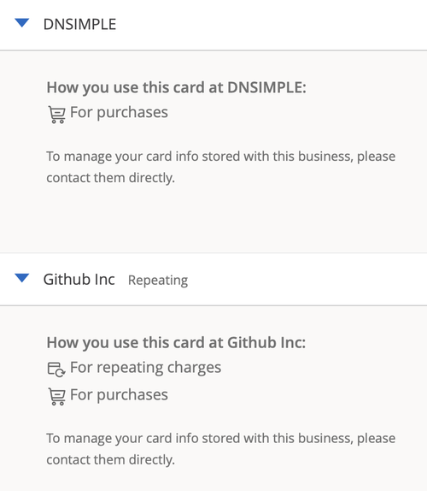Click the repeating charges calendar icon

56,370
